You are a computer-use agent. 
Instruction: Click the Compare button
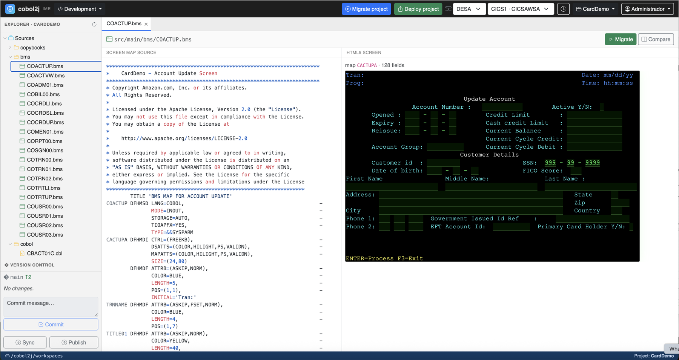click(656, 39)
